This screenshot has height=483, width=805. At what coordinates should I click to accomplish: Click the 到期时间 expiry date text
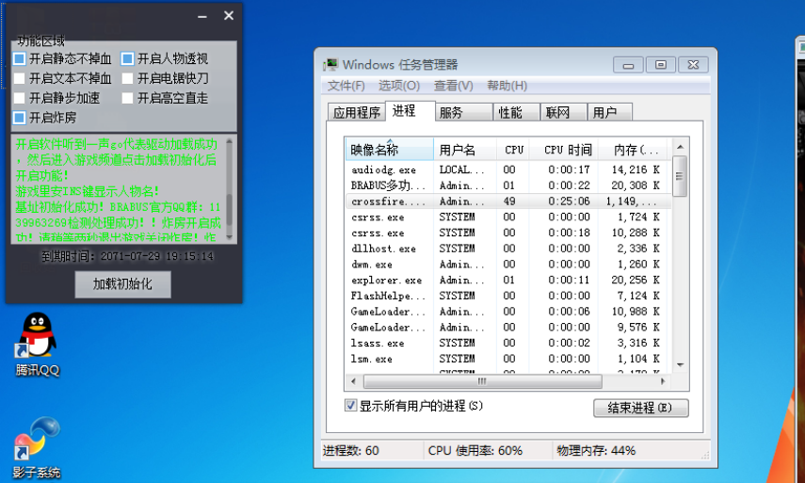point(127,256)
